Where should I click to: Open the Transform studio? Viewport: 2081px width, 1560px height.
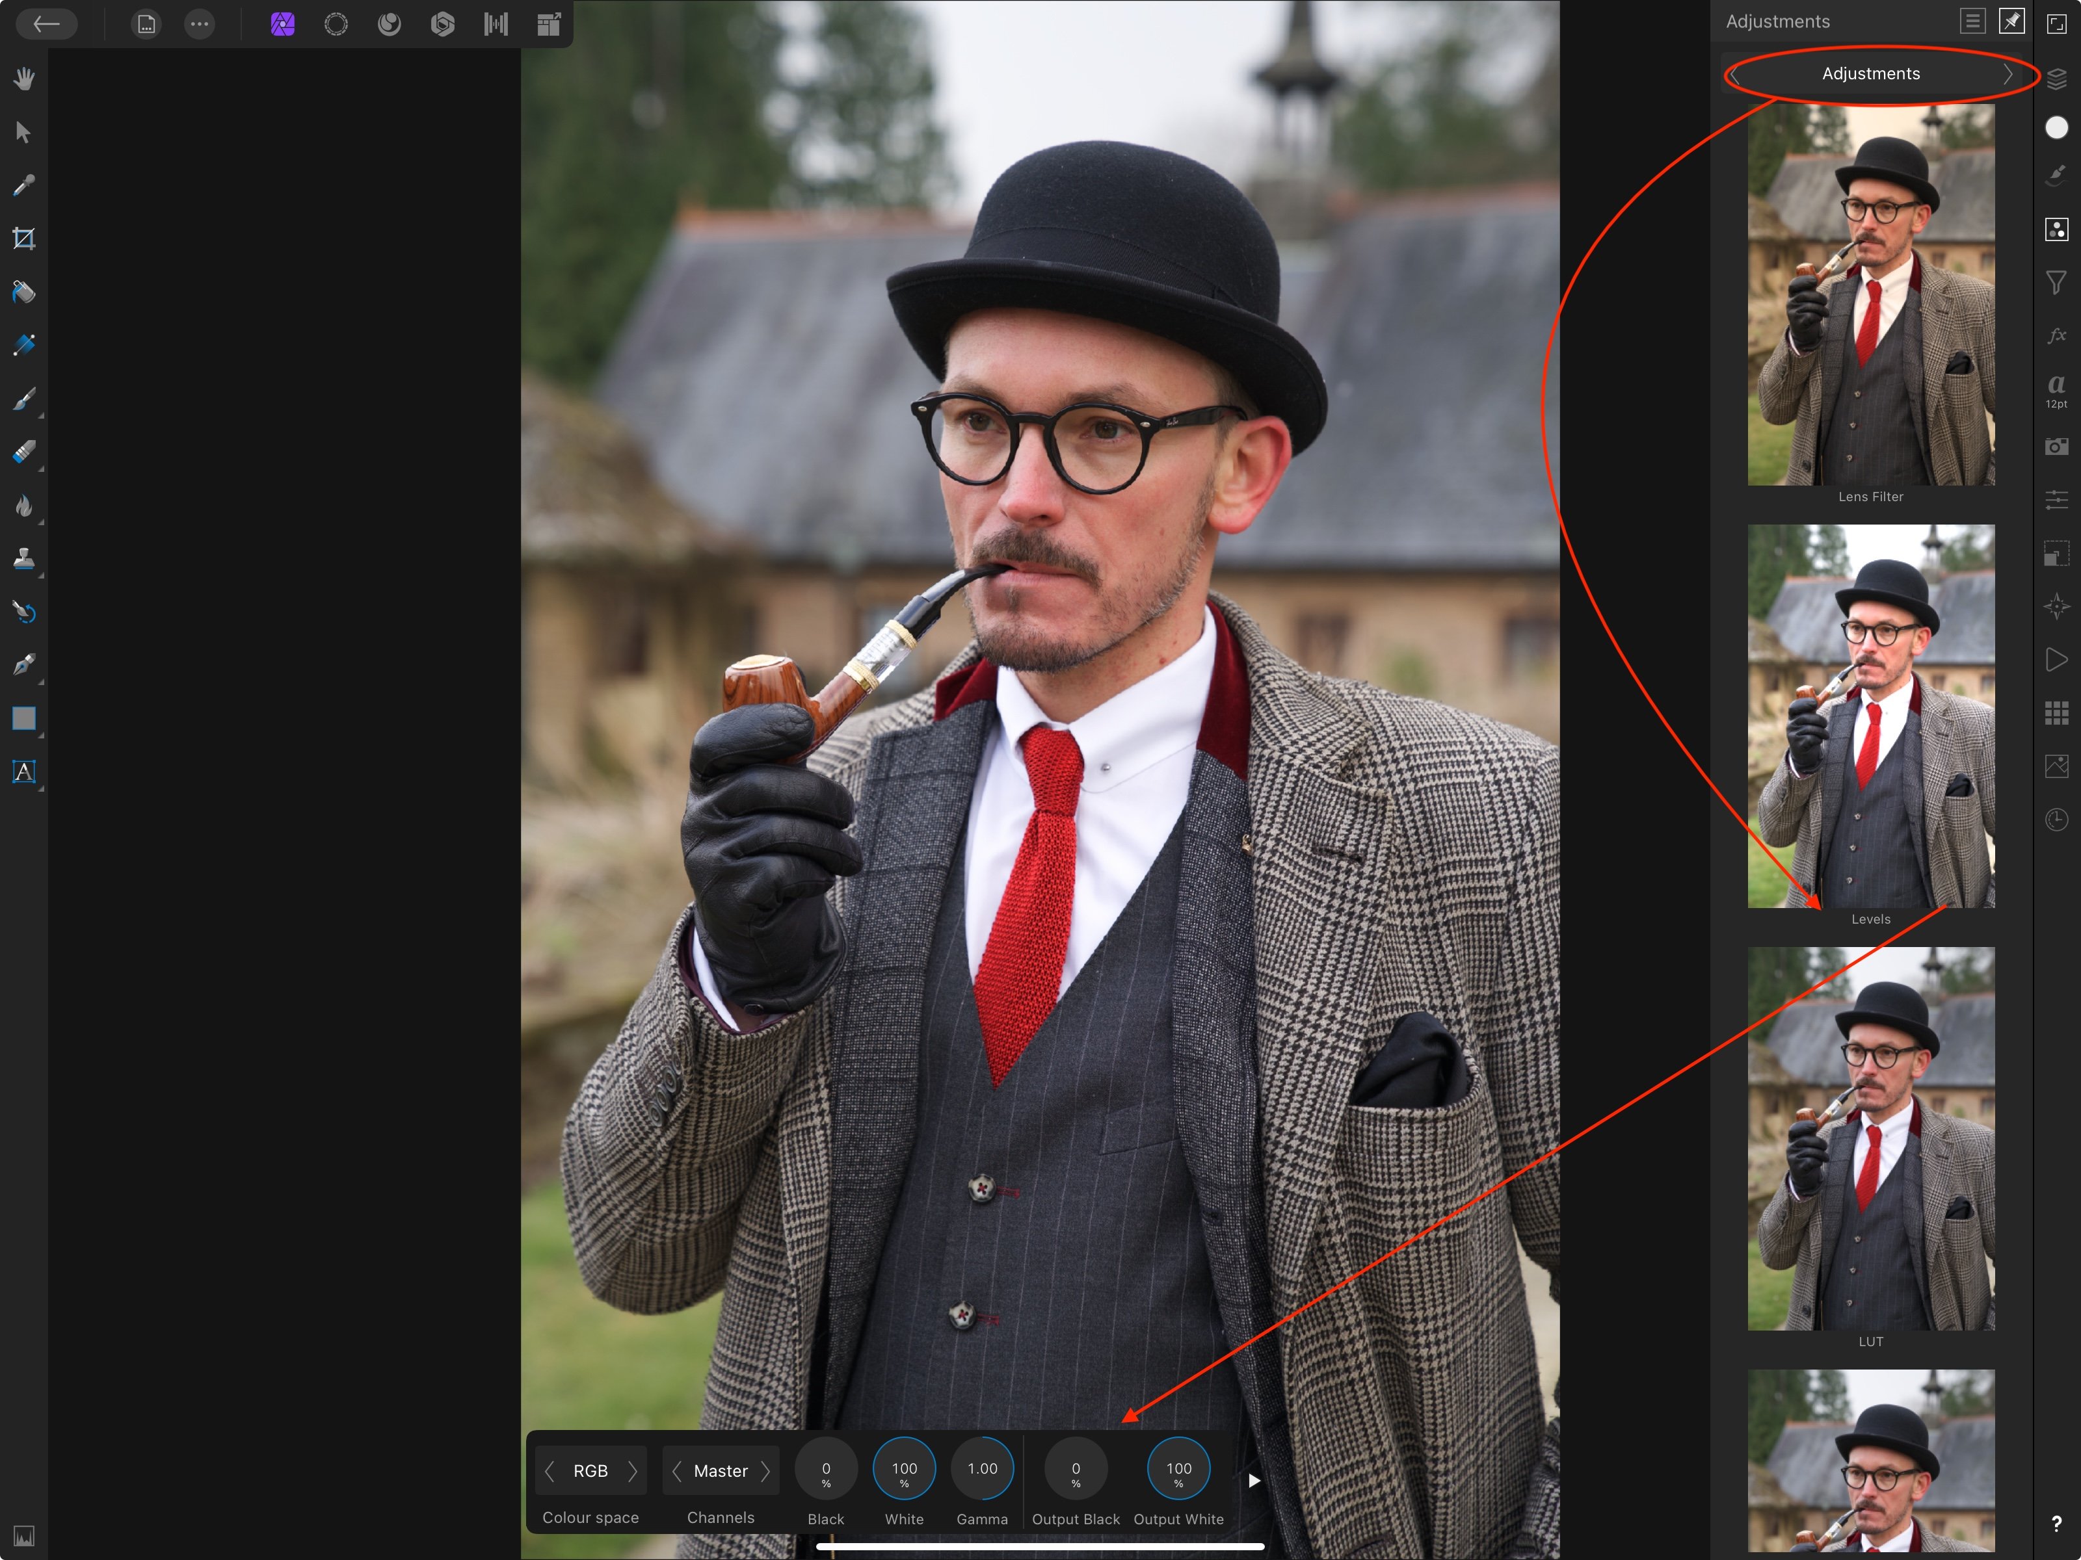click(2056, 553)
